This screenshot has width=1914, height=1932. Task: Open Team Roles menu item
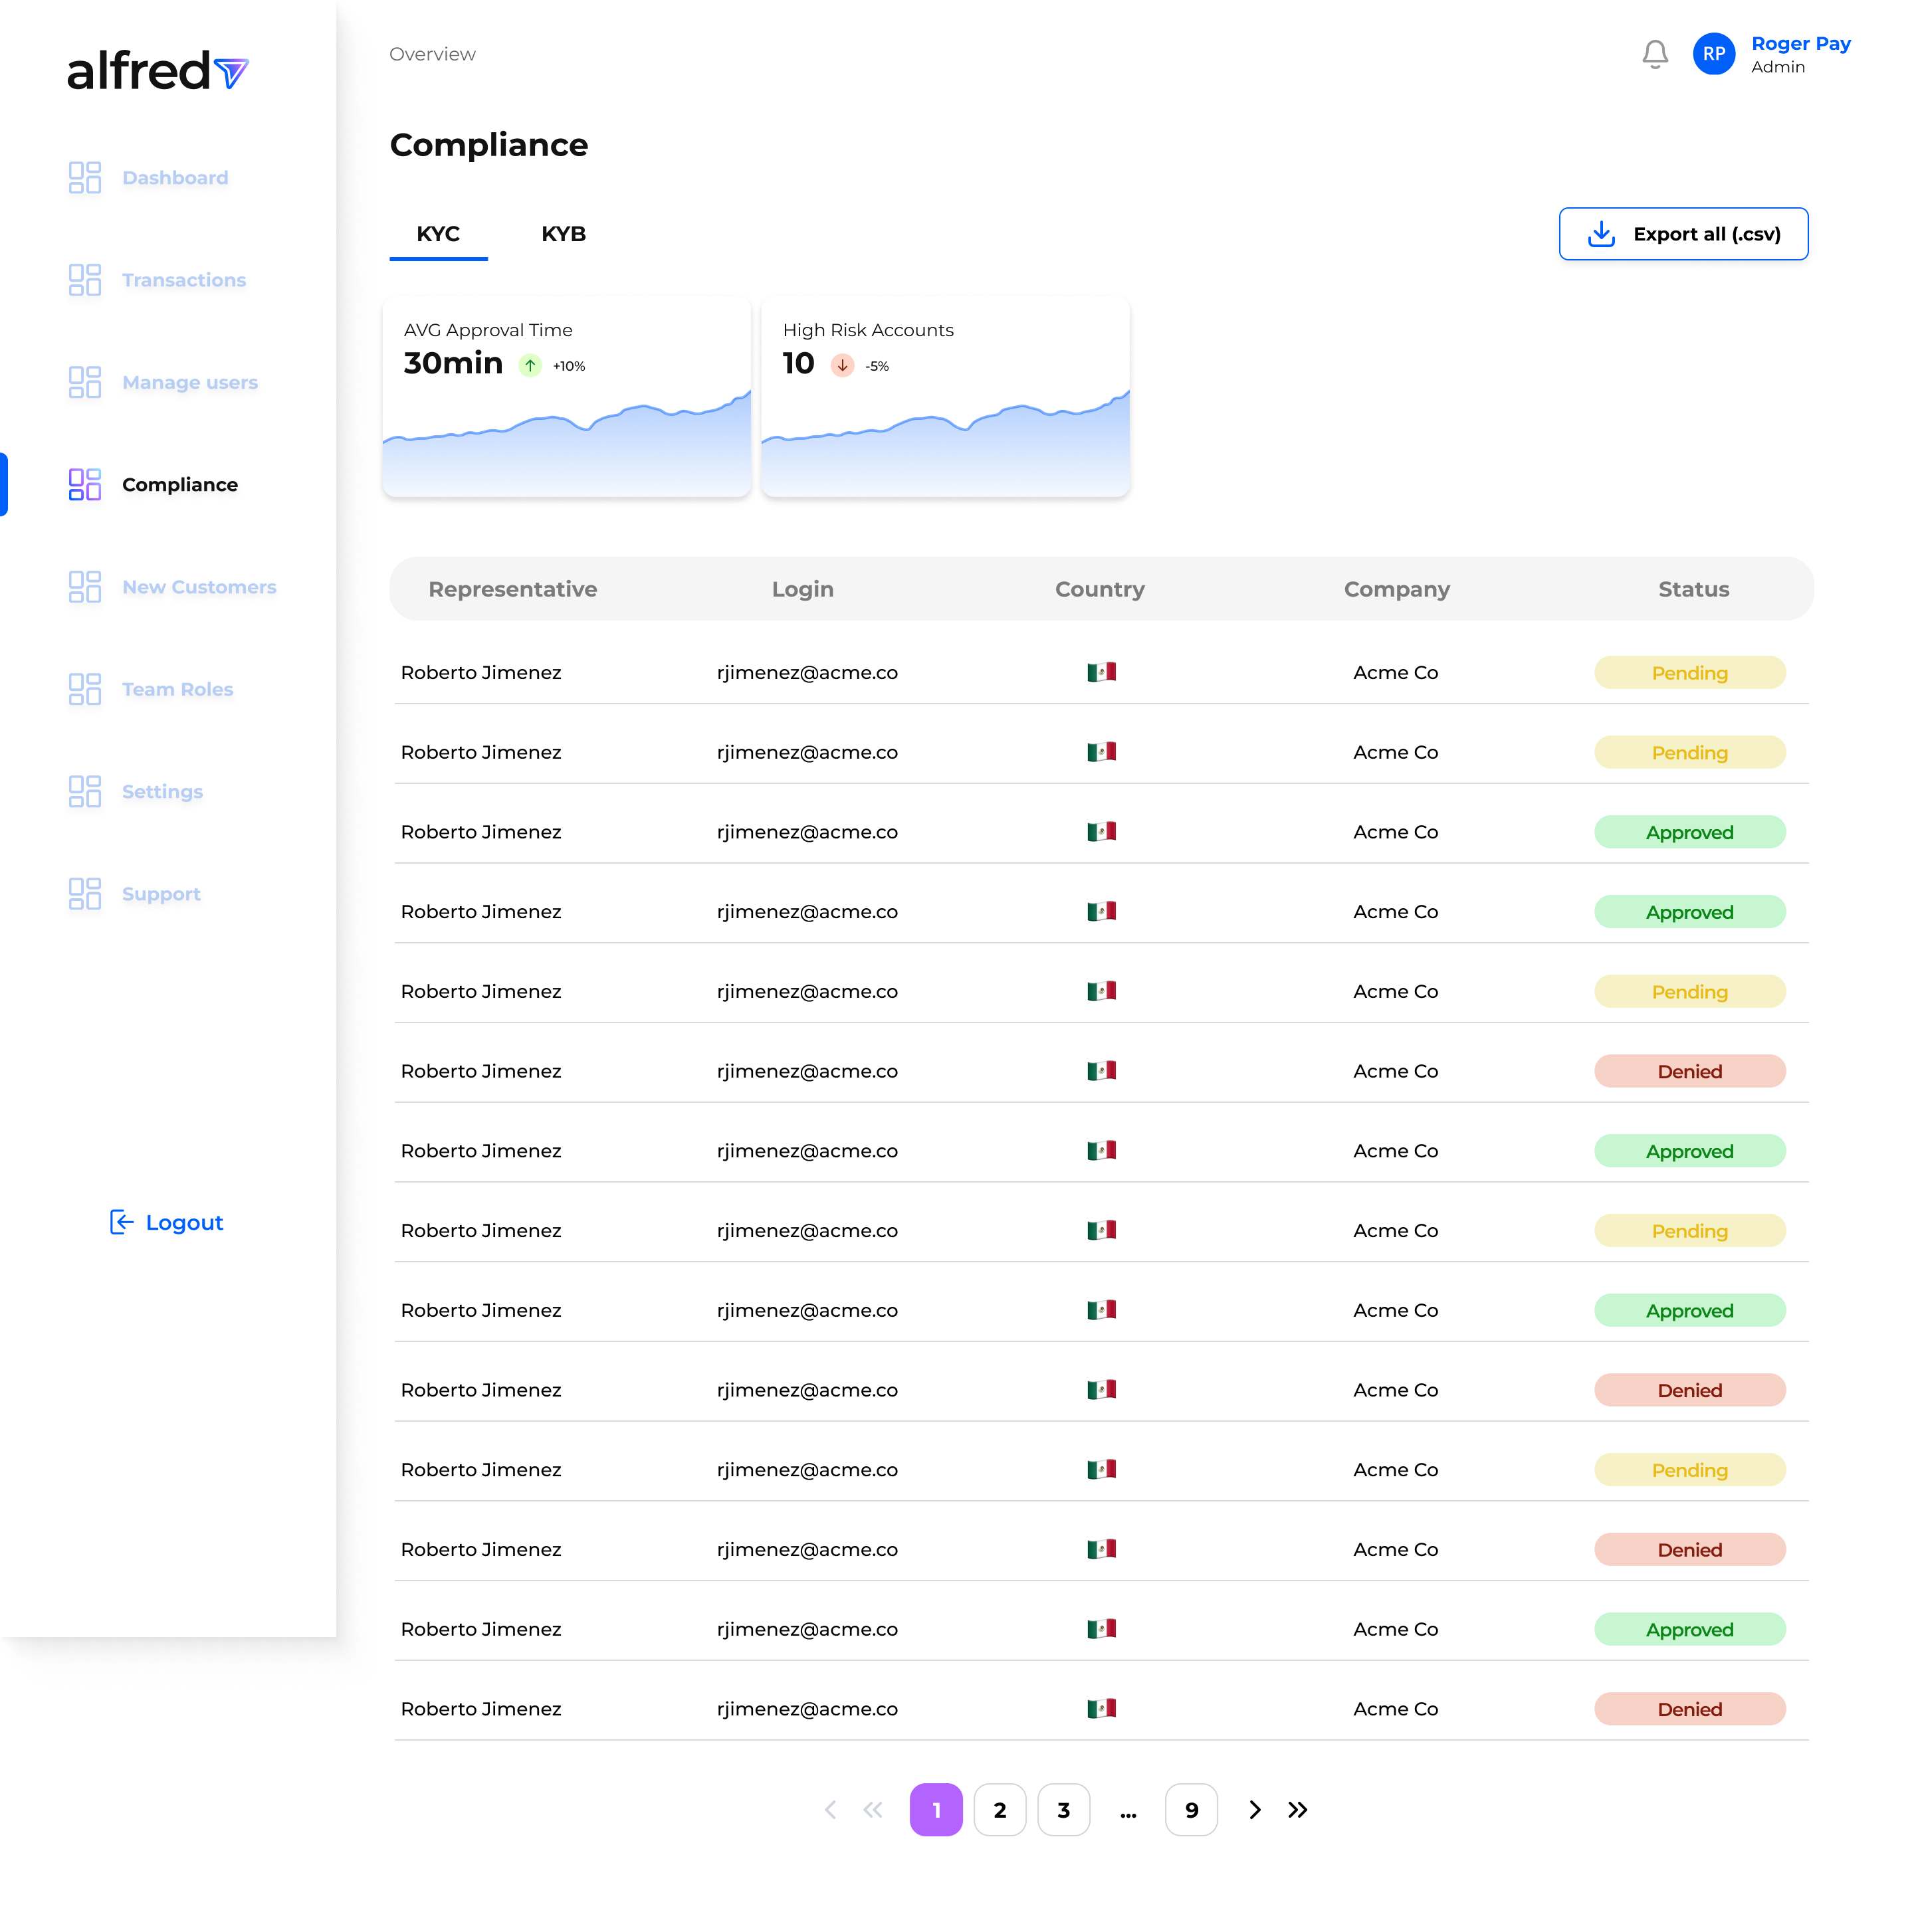177,689
